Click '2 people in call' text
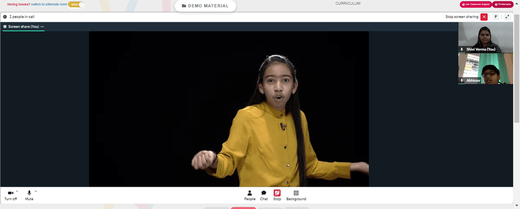 coord(22,17)
